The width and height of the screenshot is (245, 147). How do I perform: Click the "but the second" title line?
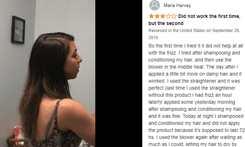click(166, 23)
